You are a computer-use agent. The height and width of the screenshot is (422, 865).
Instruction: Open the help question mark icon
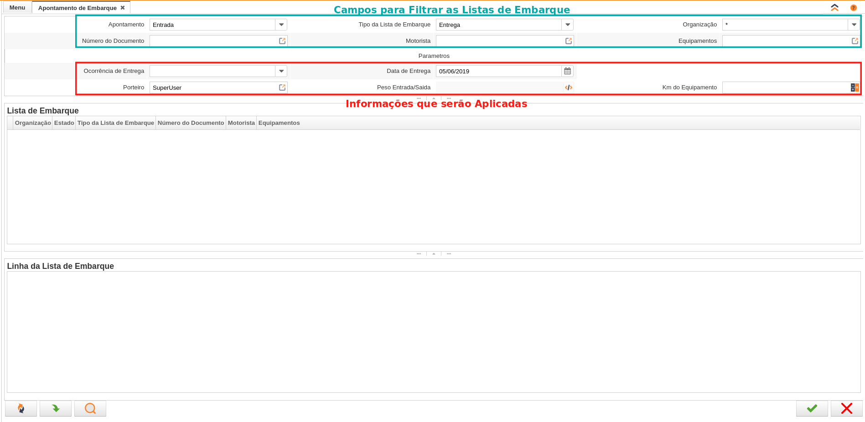click(x=854, y=8)
